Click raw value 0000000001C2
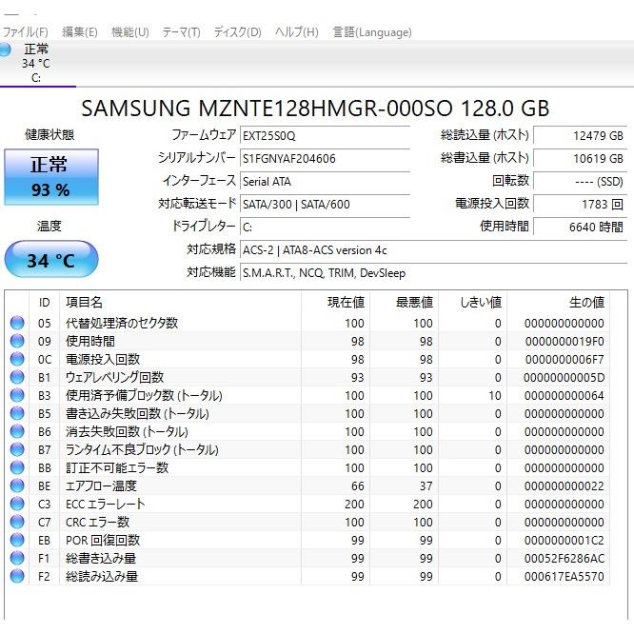634x634 pixels. tap(565, 541)
